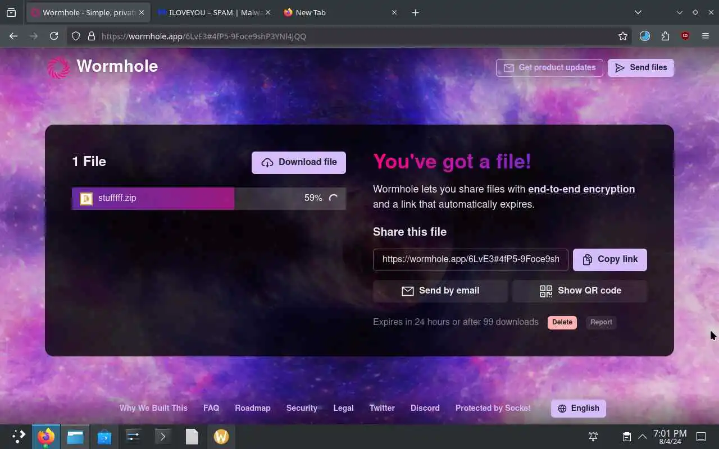Go back with the back arrow
The width and height of the screenshot is (719, 449).
click(x=13, y=36)
